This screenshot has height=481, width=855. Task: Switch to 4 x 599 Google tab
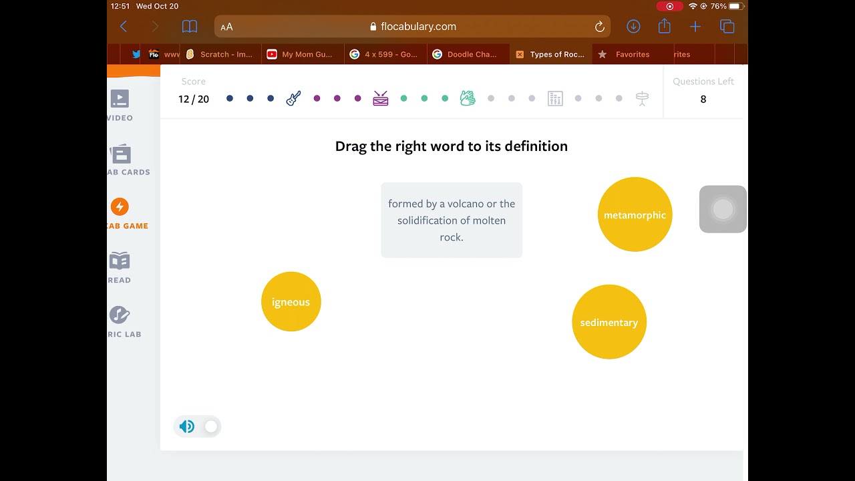[385, 54]
